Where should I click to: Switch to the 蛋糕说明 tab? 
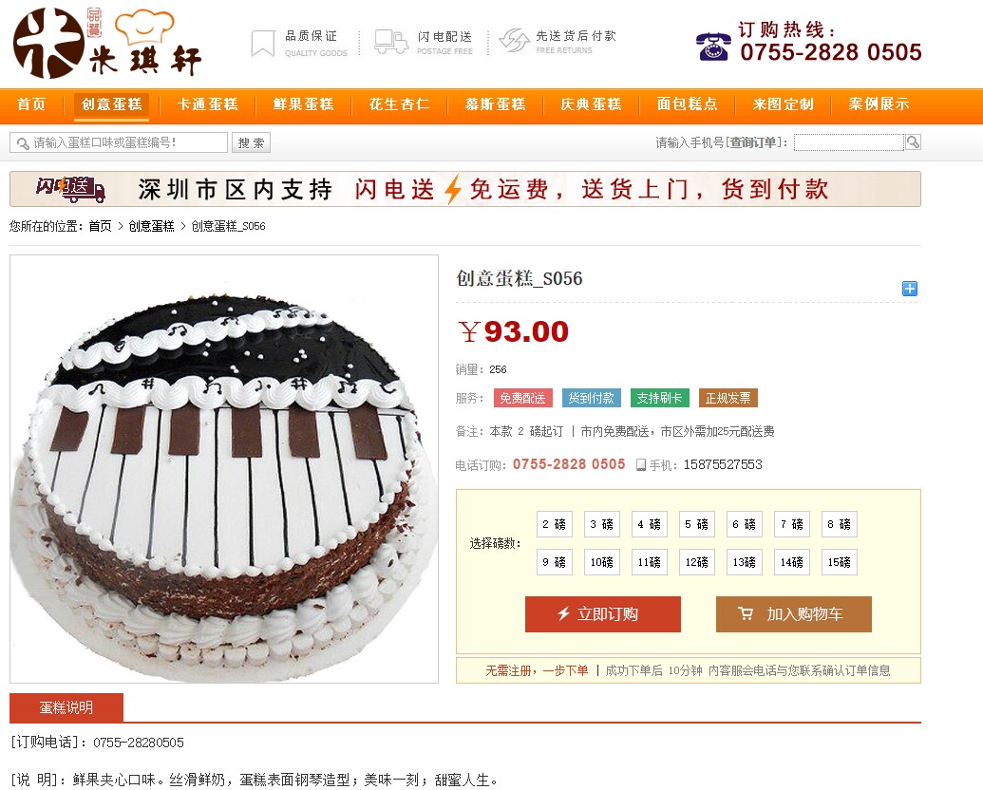[x=66, y=707]
